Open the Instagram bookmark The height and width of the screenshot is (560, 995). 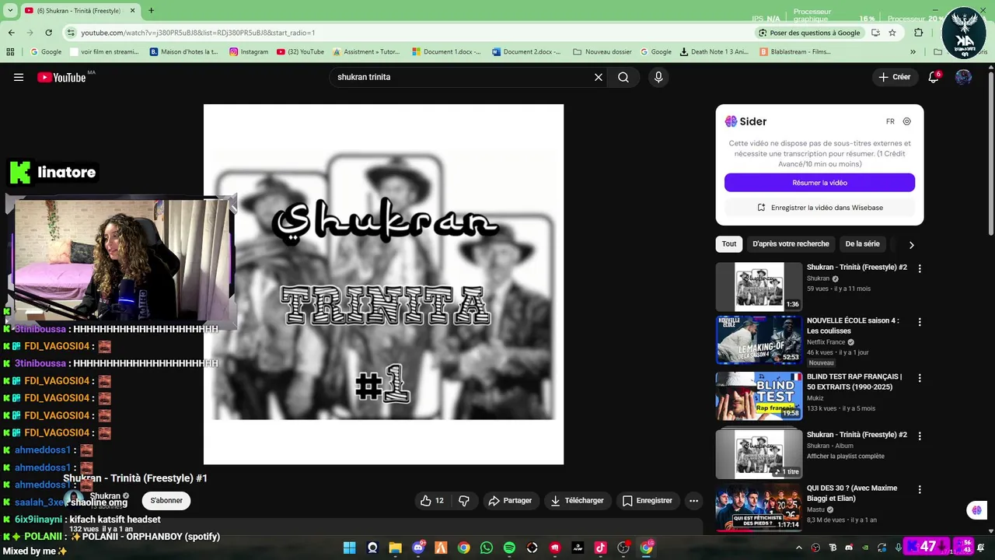click(x=249, y=52)
